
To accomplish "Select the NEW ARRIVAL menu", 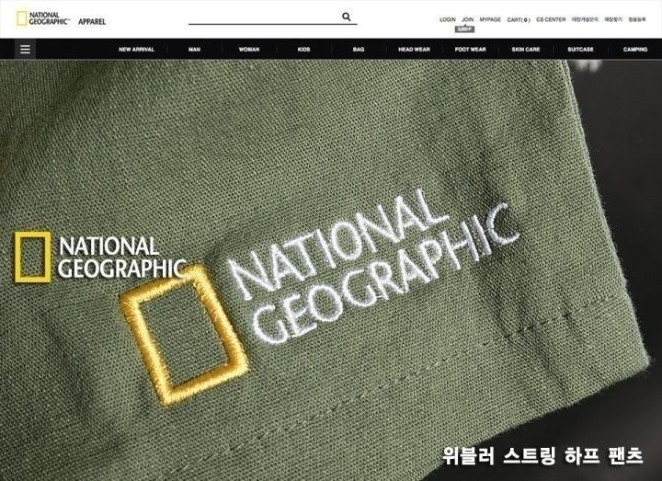I will click(x=137, y=50).
